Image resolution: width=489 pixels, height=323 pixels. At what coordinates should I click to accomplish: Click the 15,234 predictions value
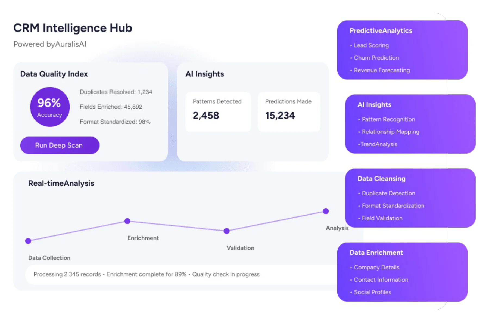(280, 116)
